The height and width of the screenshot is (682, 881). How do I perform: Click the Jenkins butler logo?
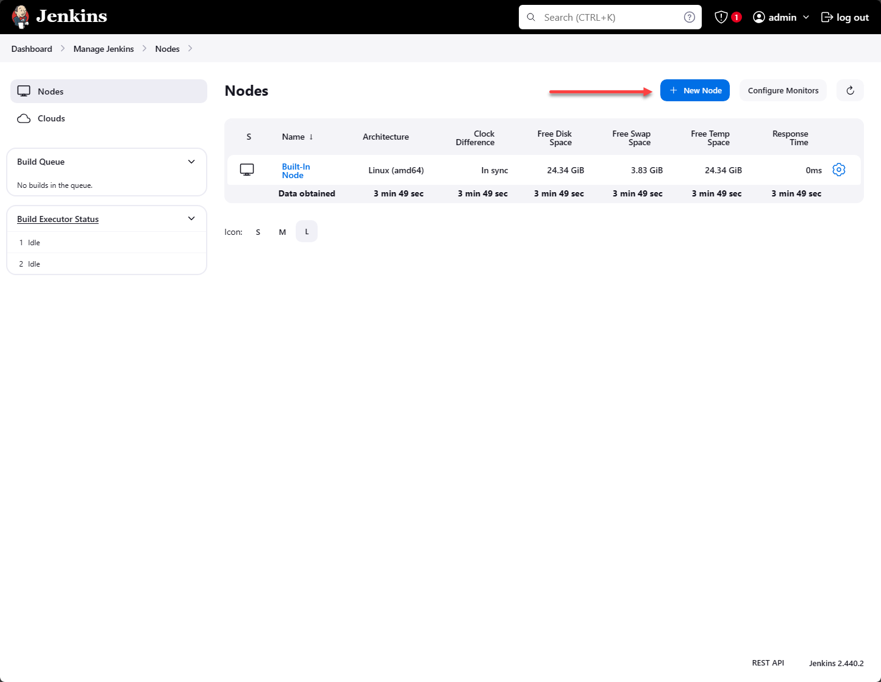[21, 17]
